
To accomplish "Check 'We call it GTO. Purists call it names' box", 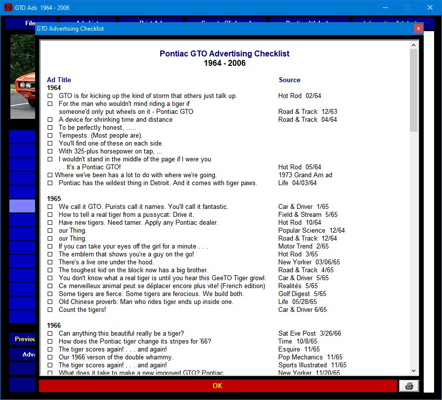I will 50,206.
